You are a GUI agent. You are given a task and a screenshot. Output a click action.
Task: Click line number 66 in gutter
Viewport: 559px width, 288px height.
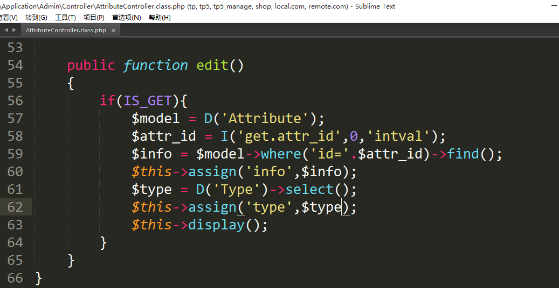coord(15,278)
